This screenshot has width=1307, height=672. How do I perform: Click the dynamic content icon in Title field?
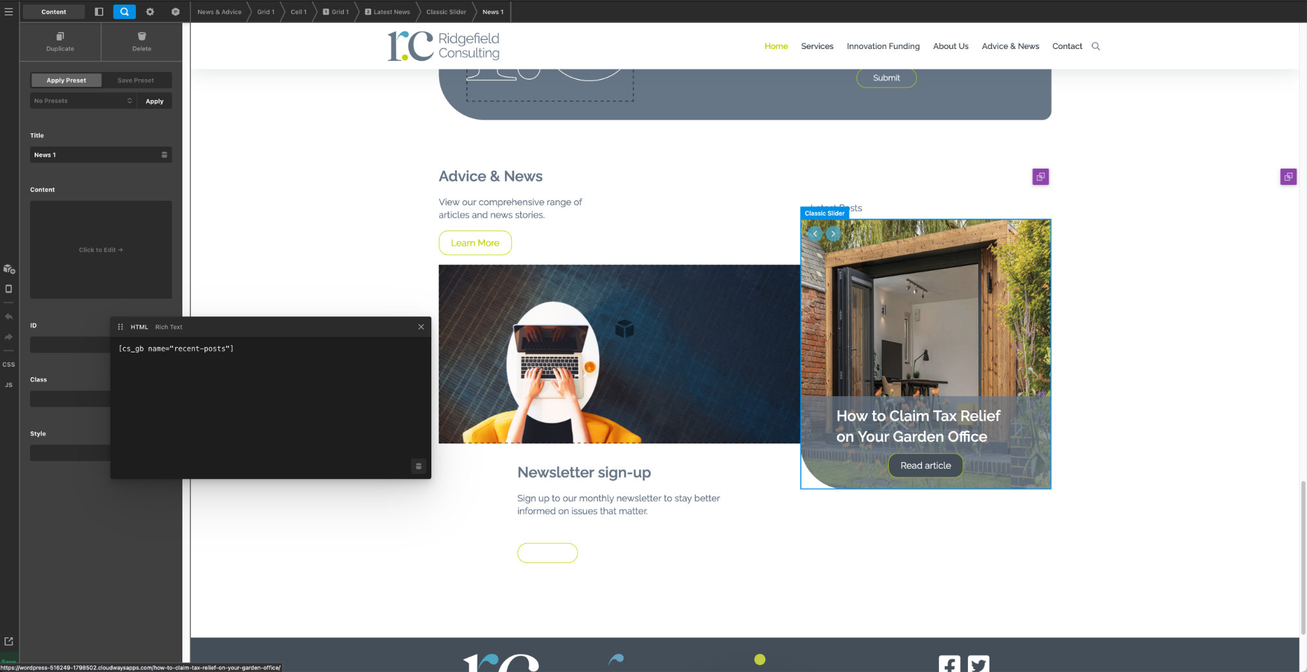click(x=164, y=155)
